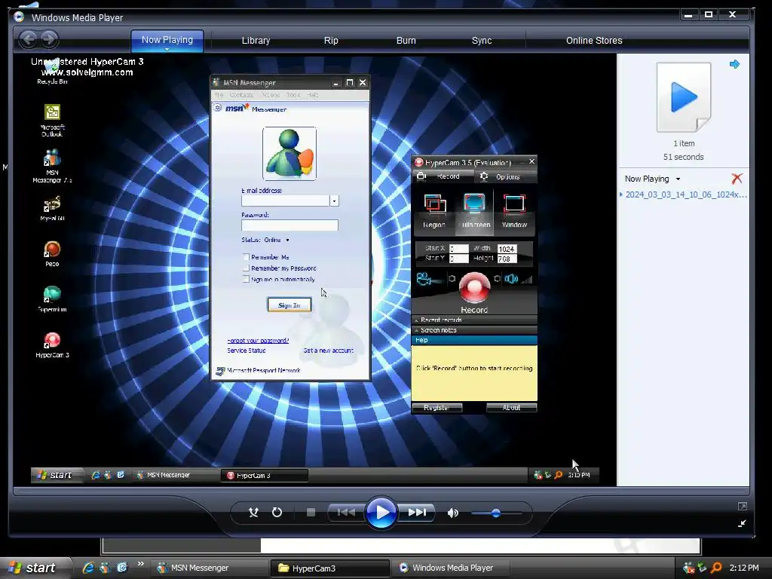Check the Remember my Password checkbox
This screenshot has height=579, width=772.
247,268
